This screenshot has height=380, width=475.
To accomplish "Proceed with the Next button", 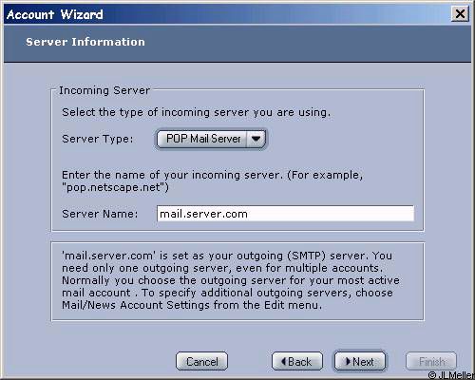I will (x=360, y=361).
